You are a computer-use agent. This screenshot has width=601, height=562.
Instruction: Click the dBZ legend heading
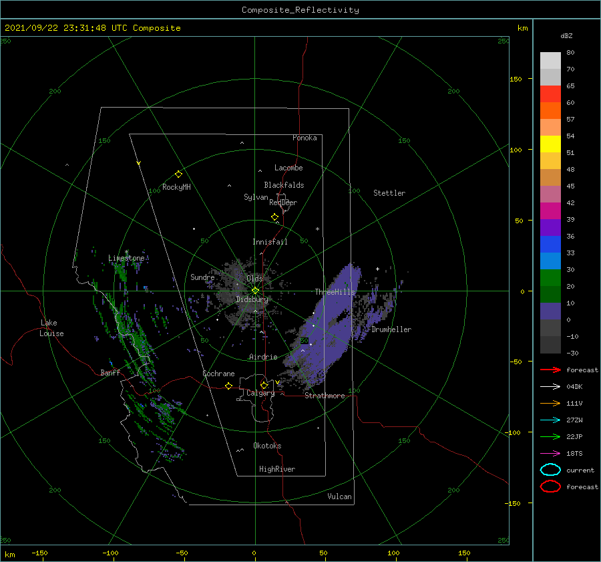point(566,35)
